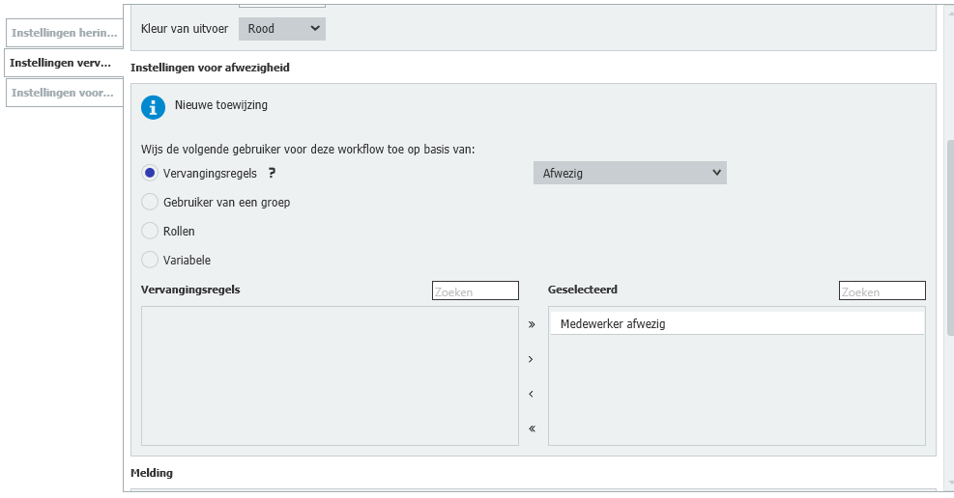Select the Variabele radio option
This screenshot has height=498, width=954.
150,261
